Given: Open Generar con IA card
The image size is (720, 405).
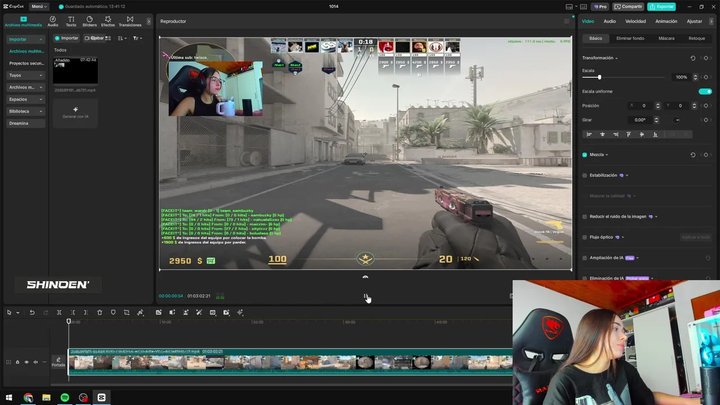Looking at the screenshot, I should point(75,112).
